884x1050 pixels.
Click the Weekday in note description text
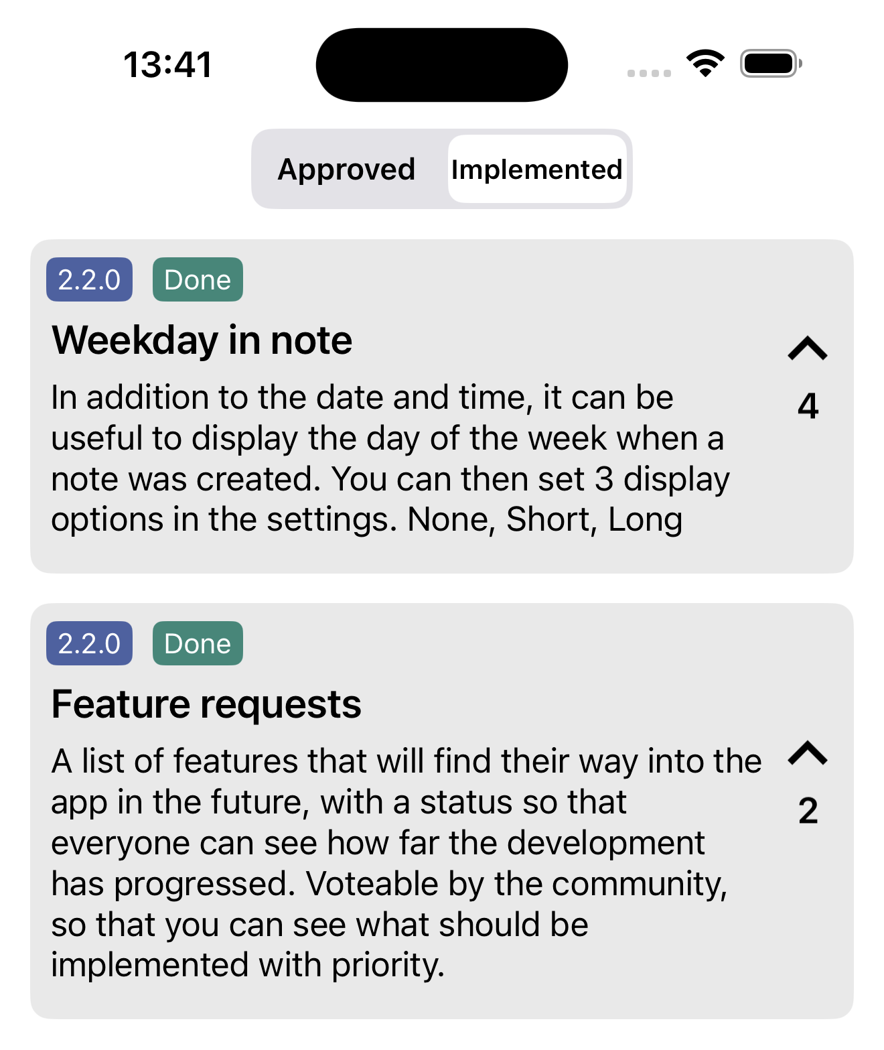tap(388, 458)
